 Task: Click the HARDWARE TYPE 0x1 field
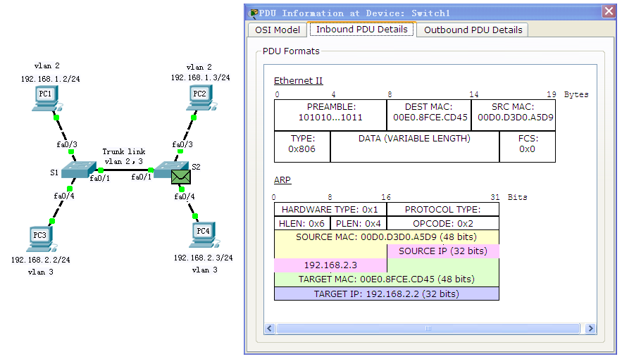pos(330,210)
